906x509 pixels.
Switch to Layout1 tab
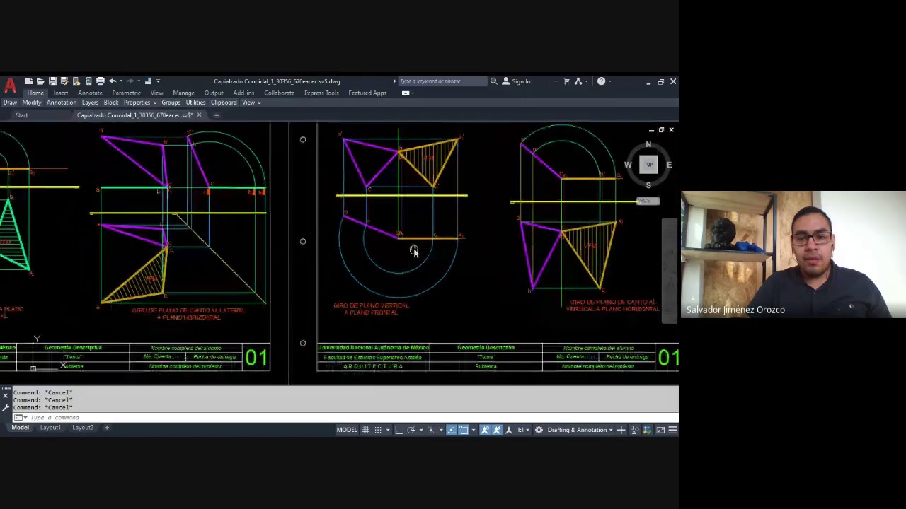click(50, 427)
